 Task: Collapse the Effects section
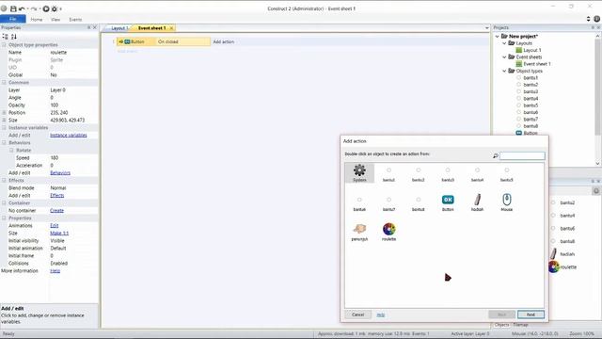[4, 180]
